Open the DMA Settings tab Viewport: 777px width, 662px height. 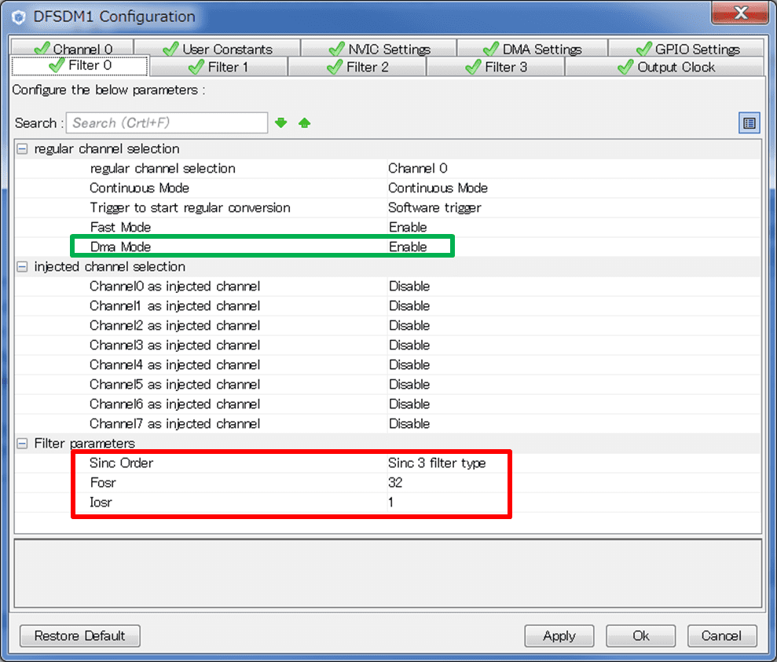(533, 49)
